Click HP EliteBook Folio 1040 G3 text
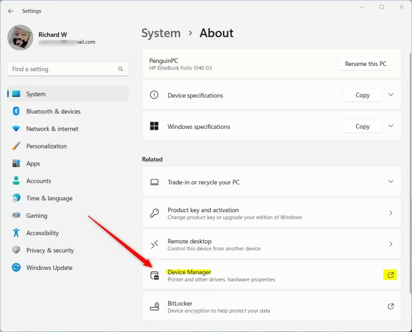 [181, 68]
